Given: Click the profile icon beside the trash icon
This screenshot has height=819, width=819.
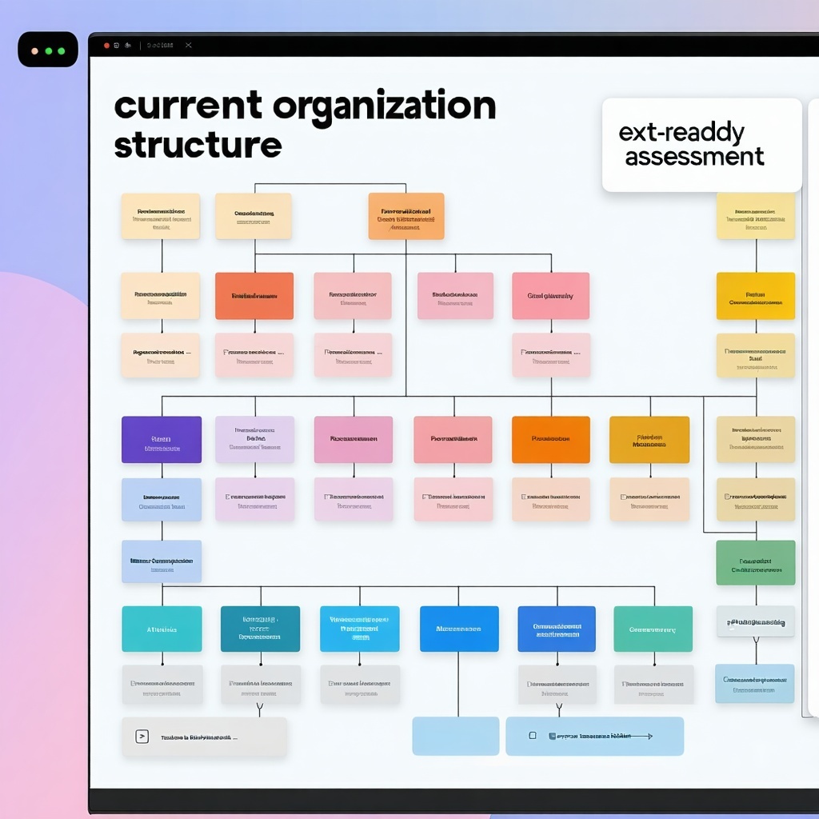Looking at the screenshot, I should 126,46.
